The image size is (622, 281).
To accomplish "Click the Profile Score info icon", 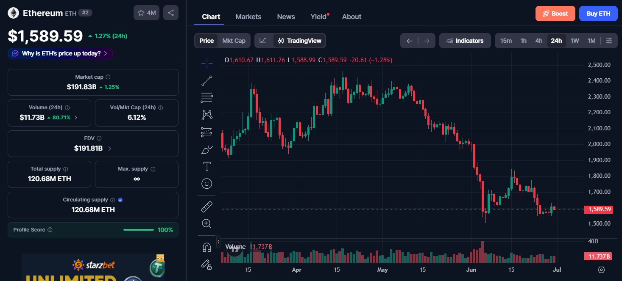I will [x=50, y=230].
